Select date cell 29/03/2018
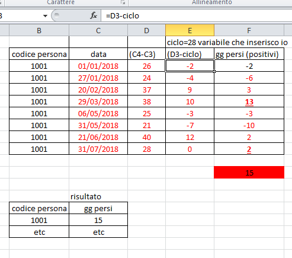This screenshot has width=292, height=258. click(98, 101)
